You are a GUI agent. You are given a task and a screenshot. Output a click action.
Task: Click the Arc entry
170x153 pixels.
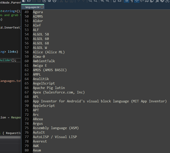tap(36, 114)
